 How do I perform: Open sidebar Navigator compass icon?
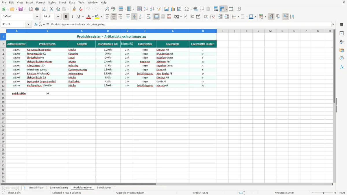[x=342, y=59]
